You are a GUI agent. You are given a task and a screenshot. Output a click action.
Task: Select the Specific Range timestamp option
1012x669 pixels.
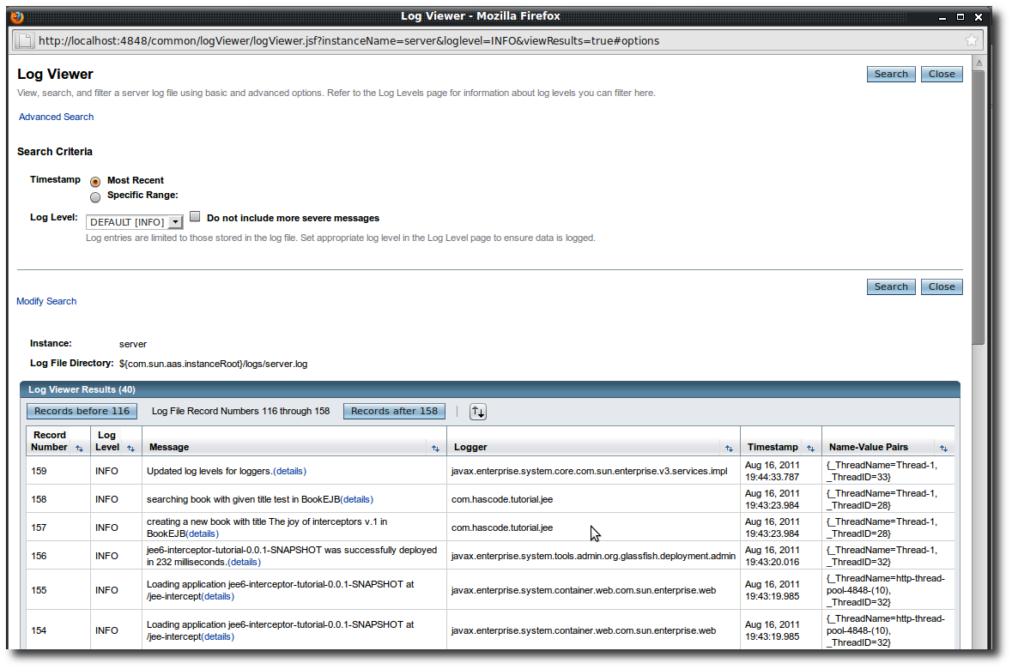95,197
